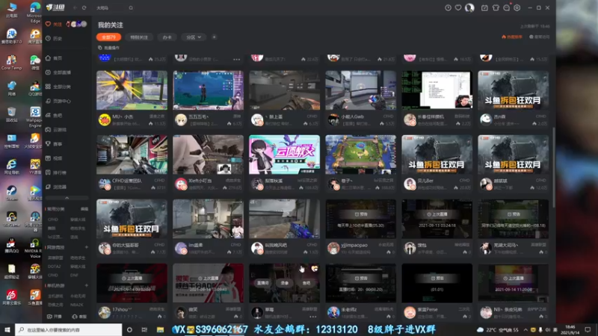Click the search magnifier icon

coord(131,7)
